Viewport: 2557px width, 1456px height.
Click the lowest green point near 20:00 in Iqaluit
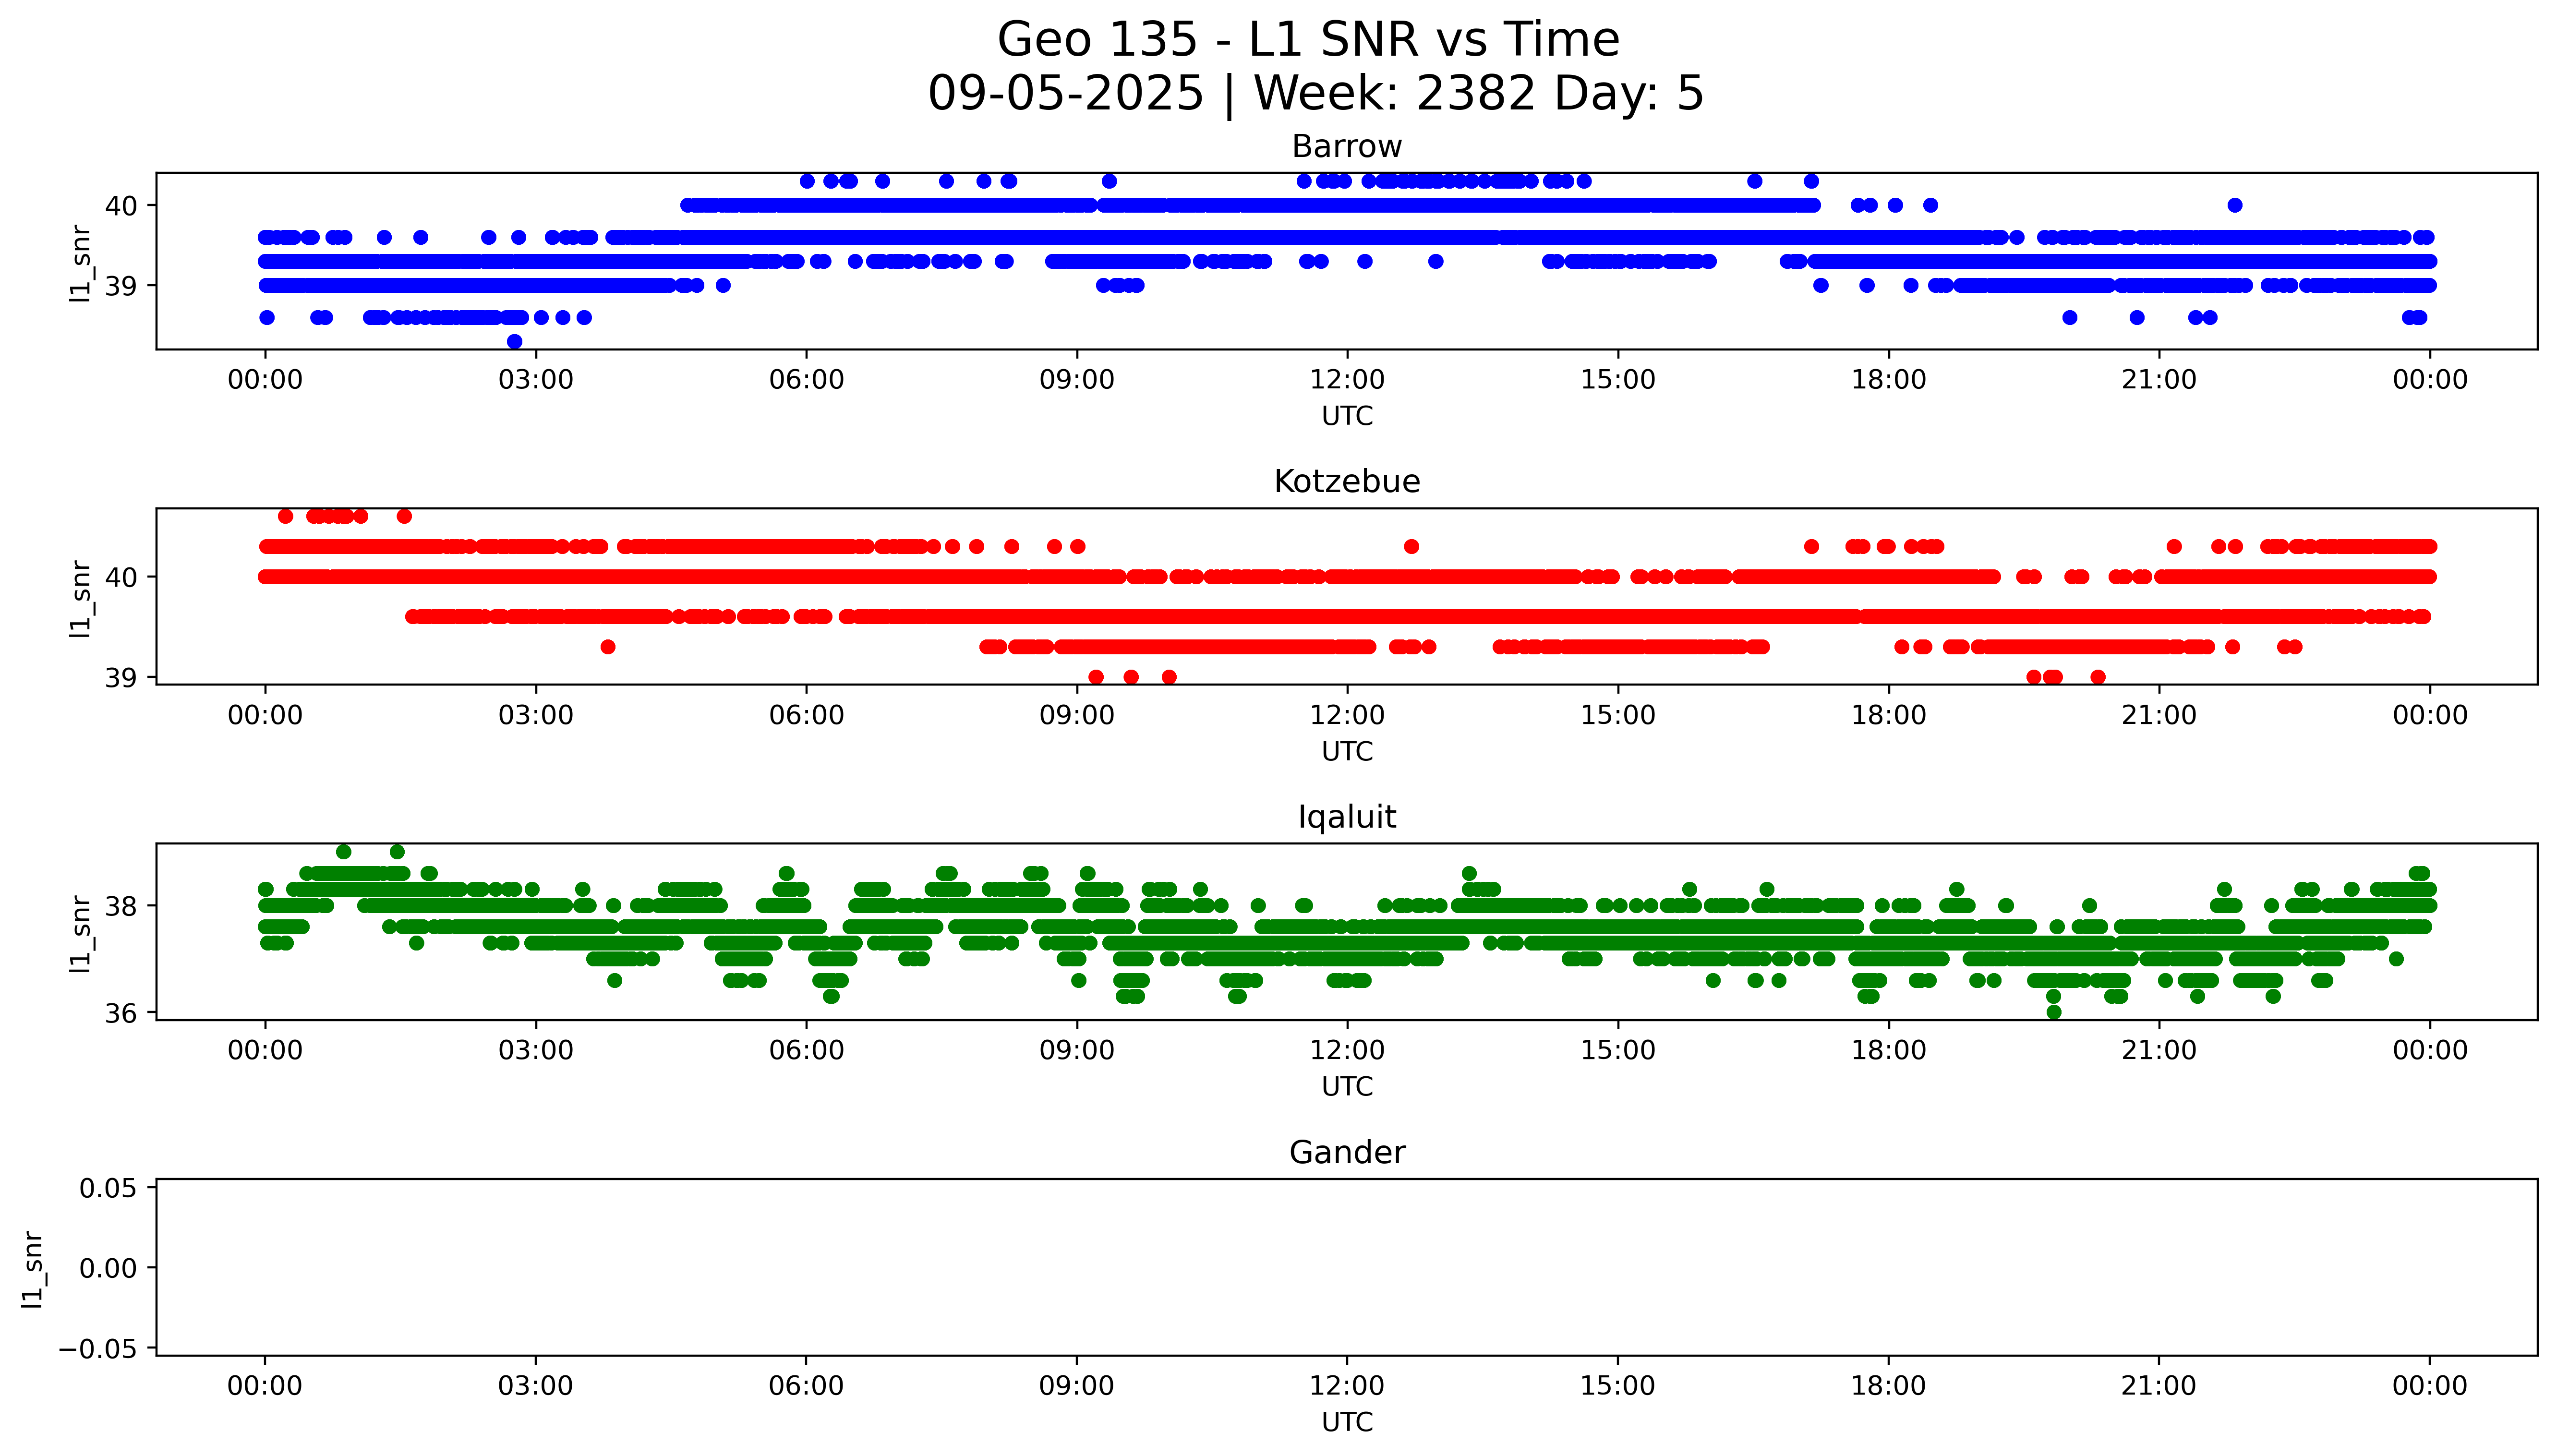pos(2054,1012)
